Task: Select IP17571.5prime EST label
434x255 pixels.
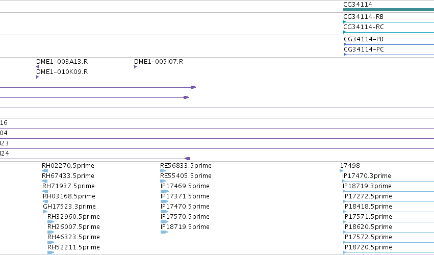Action: [x=368, y=217]
